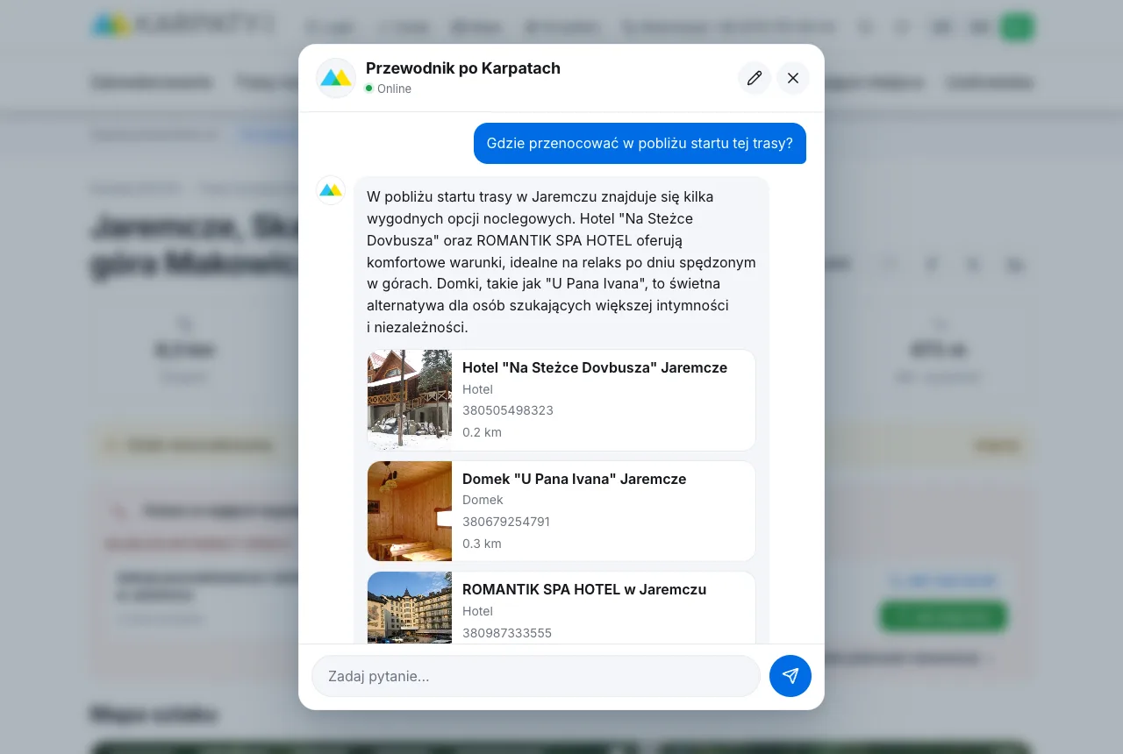The width and height of the screenshot is (1123, 754).
Task: Click the pencil icon to start new chat
Action: pyautogui.click(x=755, y=78)
